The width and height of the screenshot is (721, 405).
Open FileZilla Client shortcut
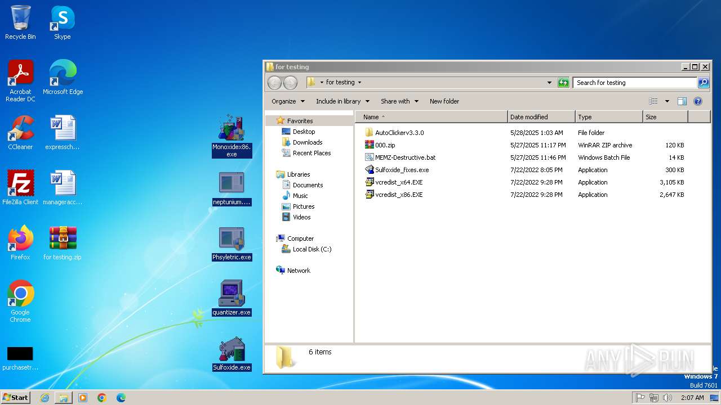[x=20, y=188]
